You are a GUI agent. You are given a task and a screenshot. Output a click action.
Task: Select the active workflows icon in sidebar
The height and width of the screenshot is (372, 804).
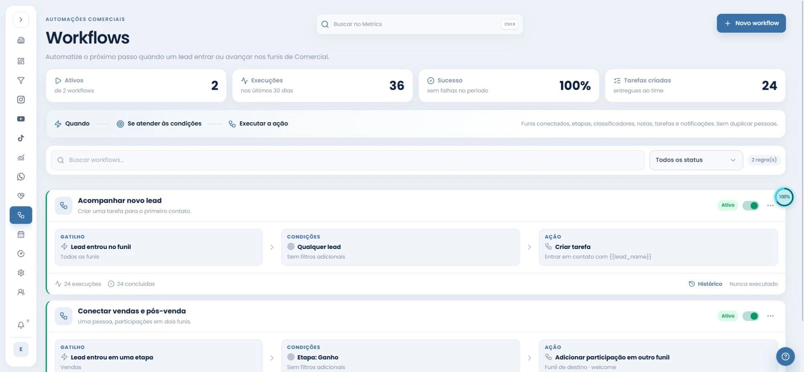[x=21, y=215]
